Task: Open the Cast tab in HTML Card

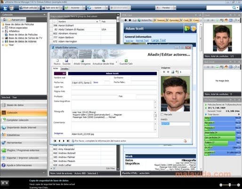Action: point(184,20)
